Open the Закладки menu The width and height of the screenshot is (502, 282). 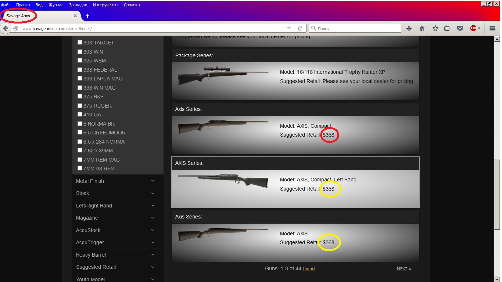(78, 5)
